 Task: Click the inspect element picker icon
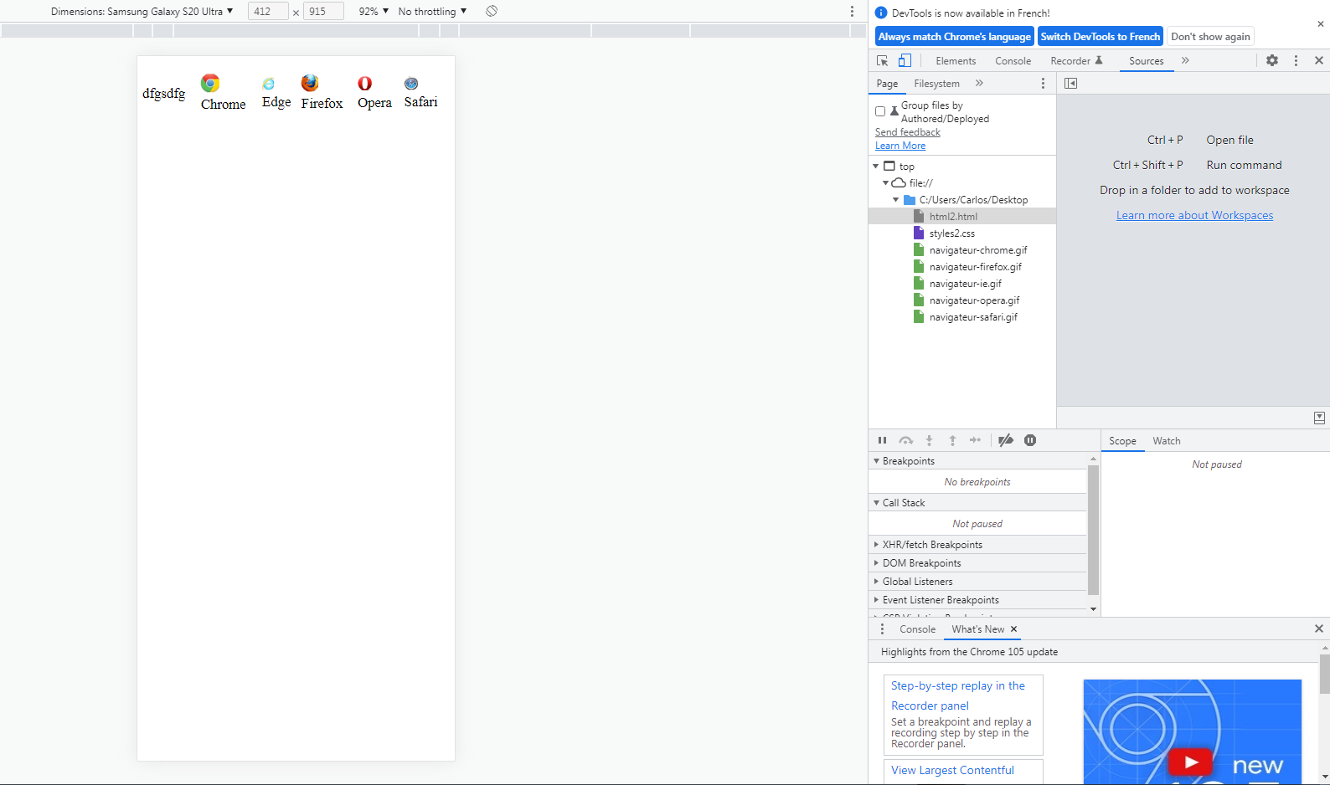point(882,61)
